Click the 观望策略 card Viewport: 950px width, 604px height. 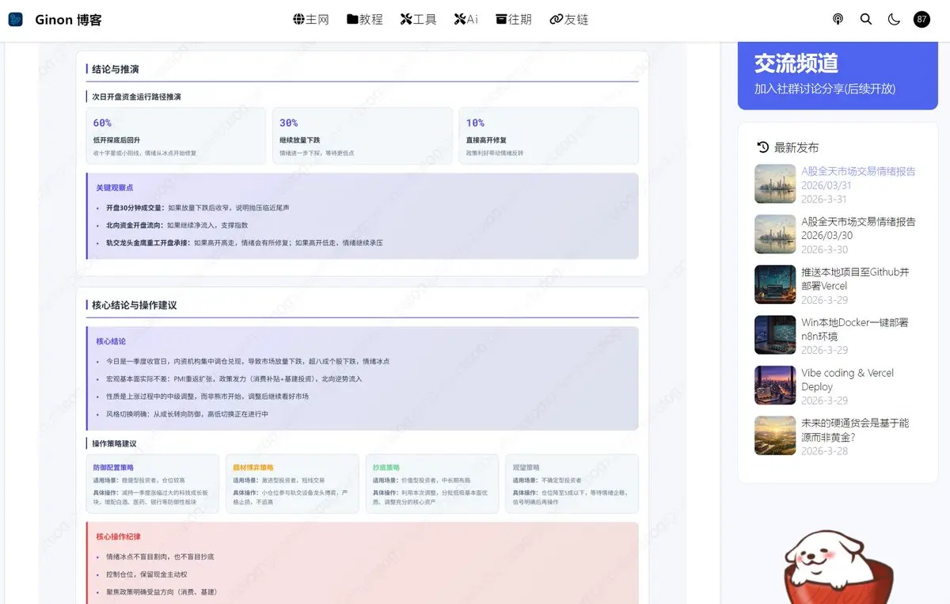[x=572, y=483]
